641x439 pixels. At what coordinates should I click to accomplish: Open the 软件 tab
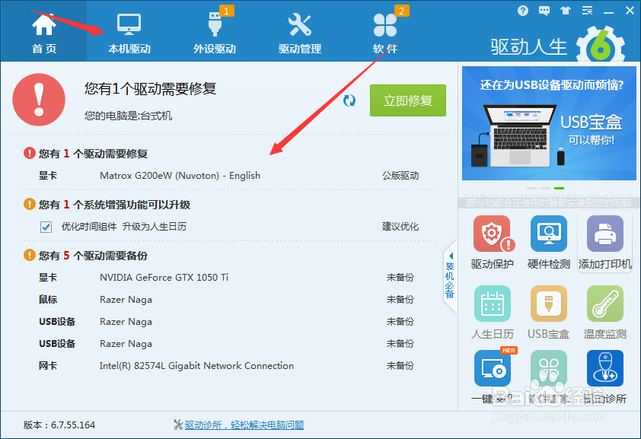[385, 33]
